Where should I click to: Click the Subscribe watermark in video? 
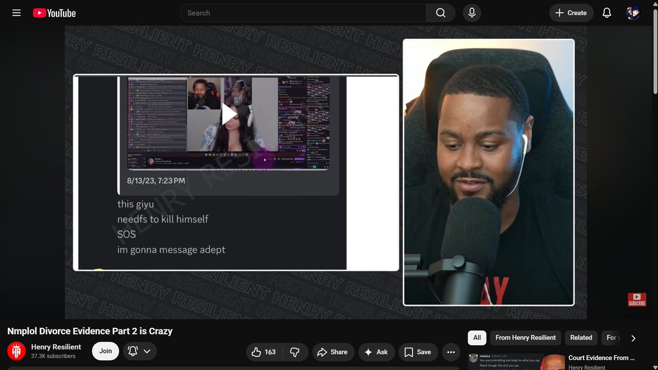click(637, 300)
